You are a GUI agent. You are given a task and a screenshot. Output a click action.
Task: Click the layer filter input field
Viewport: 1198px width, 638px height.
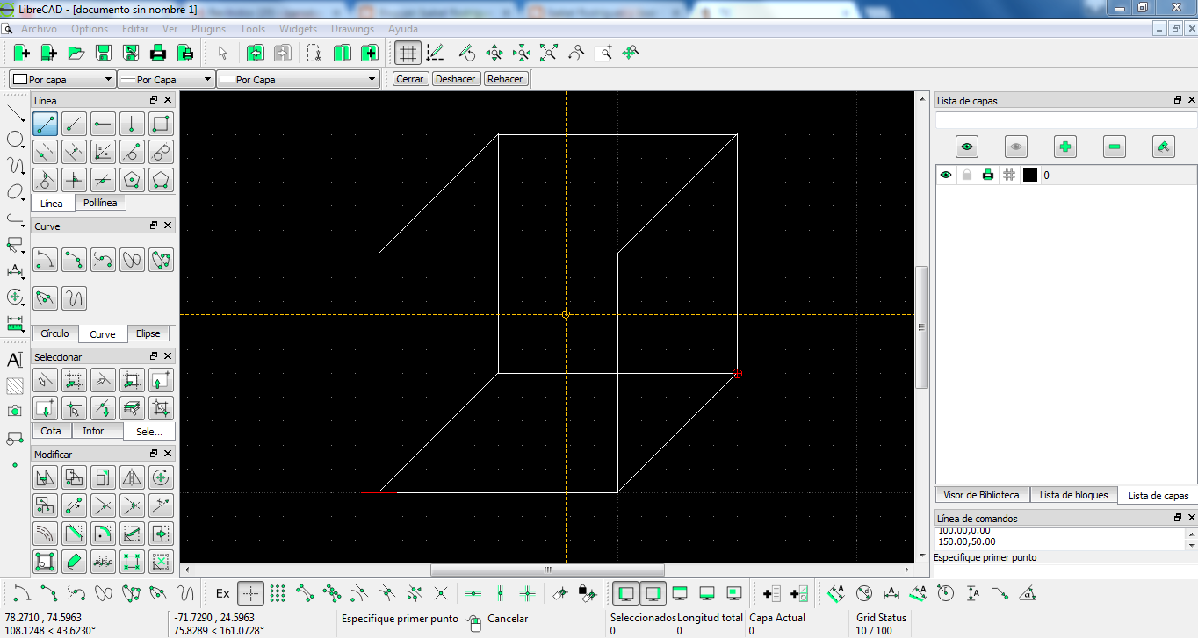[x=1065, y=120]
